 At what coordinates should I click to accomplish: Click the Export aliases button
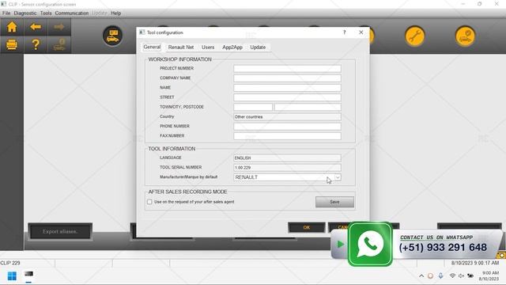pos(60,231)
